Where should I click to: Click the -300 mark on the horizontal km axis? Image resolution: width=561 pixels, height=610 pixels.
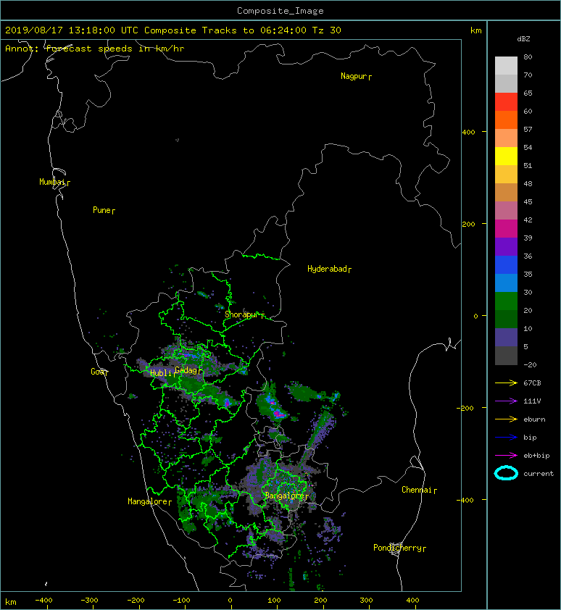[x=89, y=601]
